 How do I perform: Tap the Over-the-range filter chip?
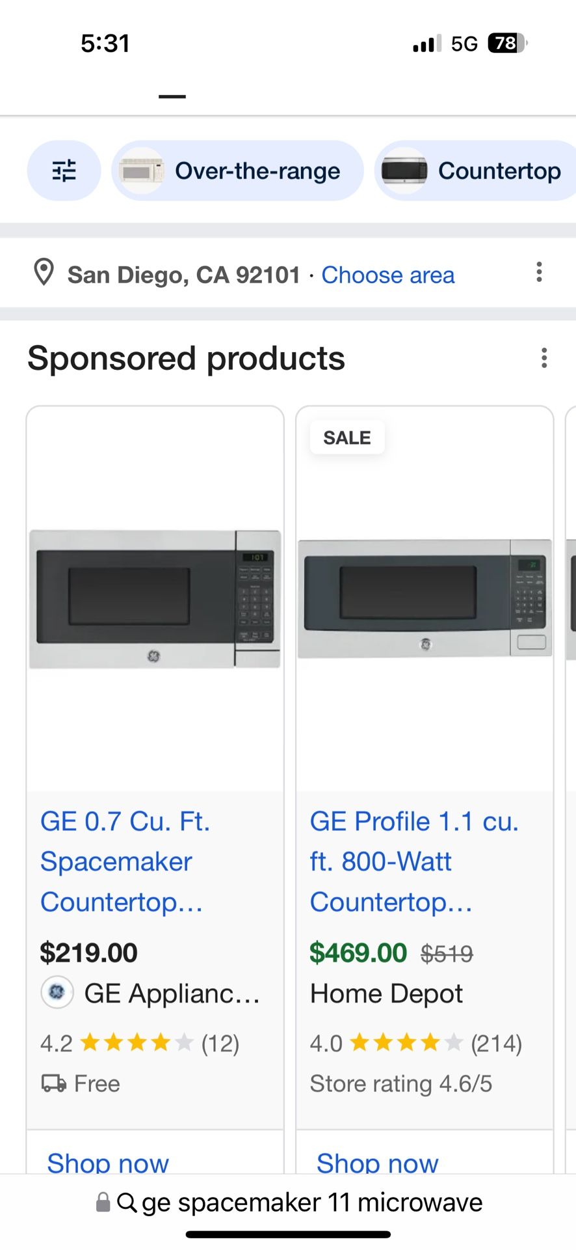click(237, 171)
